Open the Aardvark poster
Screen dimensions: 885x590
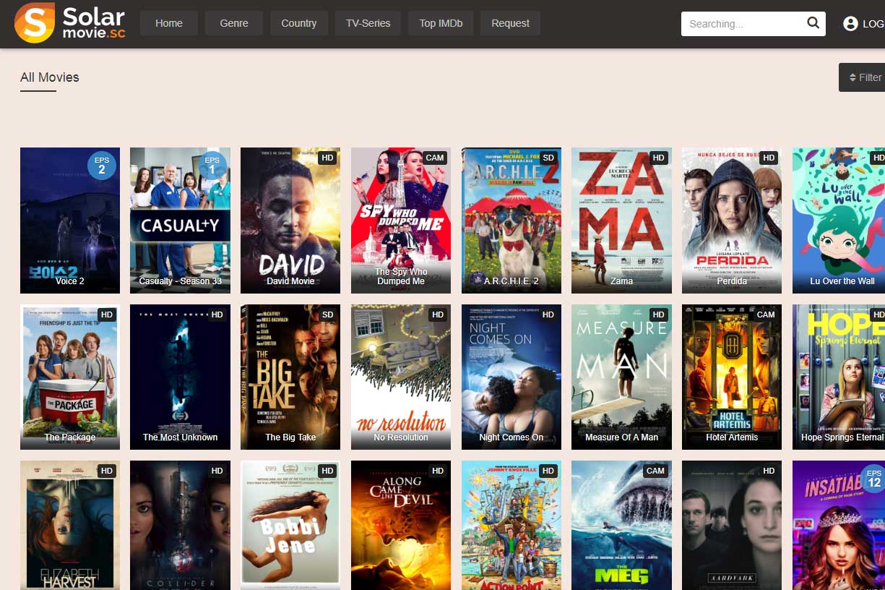(732, 525)
